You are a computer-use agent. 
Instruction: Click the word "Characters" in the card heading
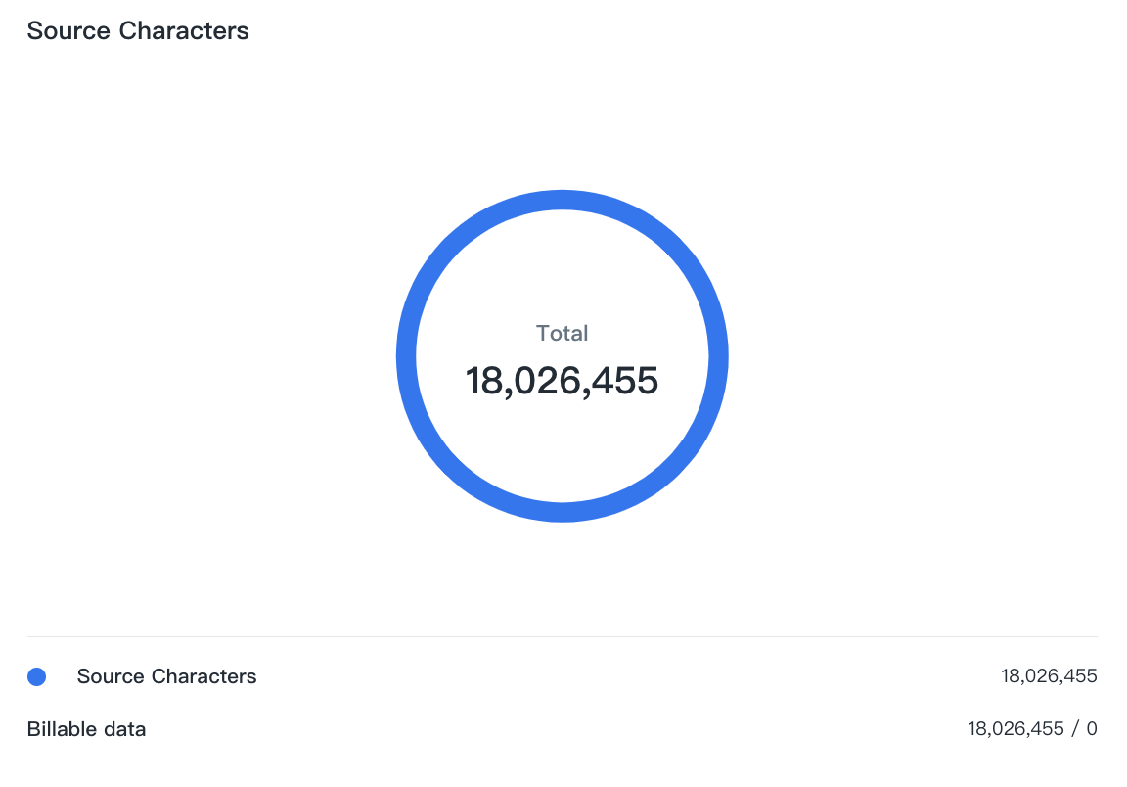(x=184, y=31)
